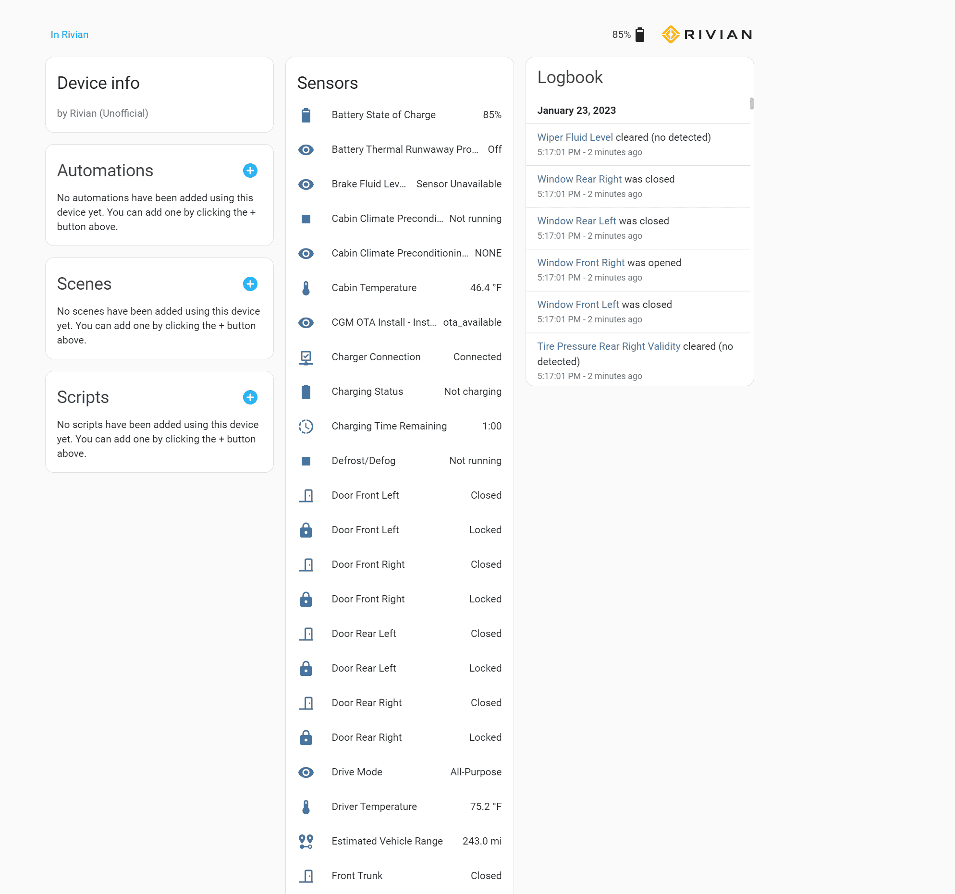This screenshot has width=955, height=894.
Task: Open the Charging Time Remaining 1:00 value
Action: coord(492,426)
